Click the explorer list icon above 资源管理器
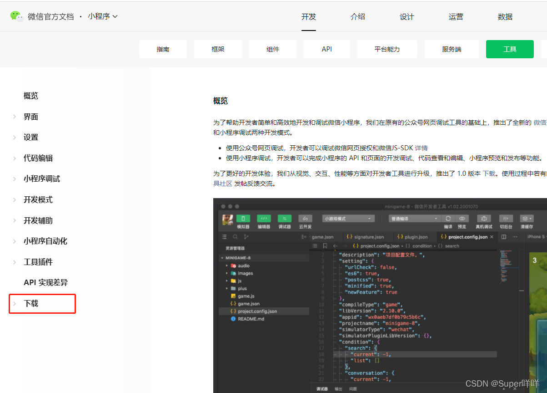Image resolution: width=547 pixels, height=393 pixels. click(x=224, y=237)
